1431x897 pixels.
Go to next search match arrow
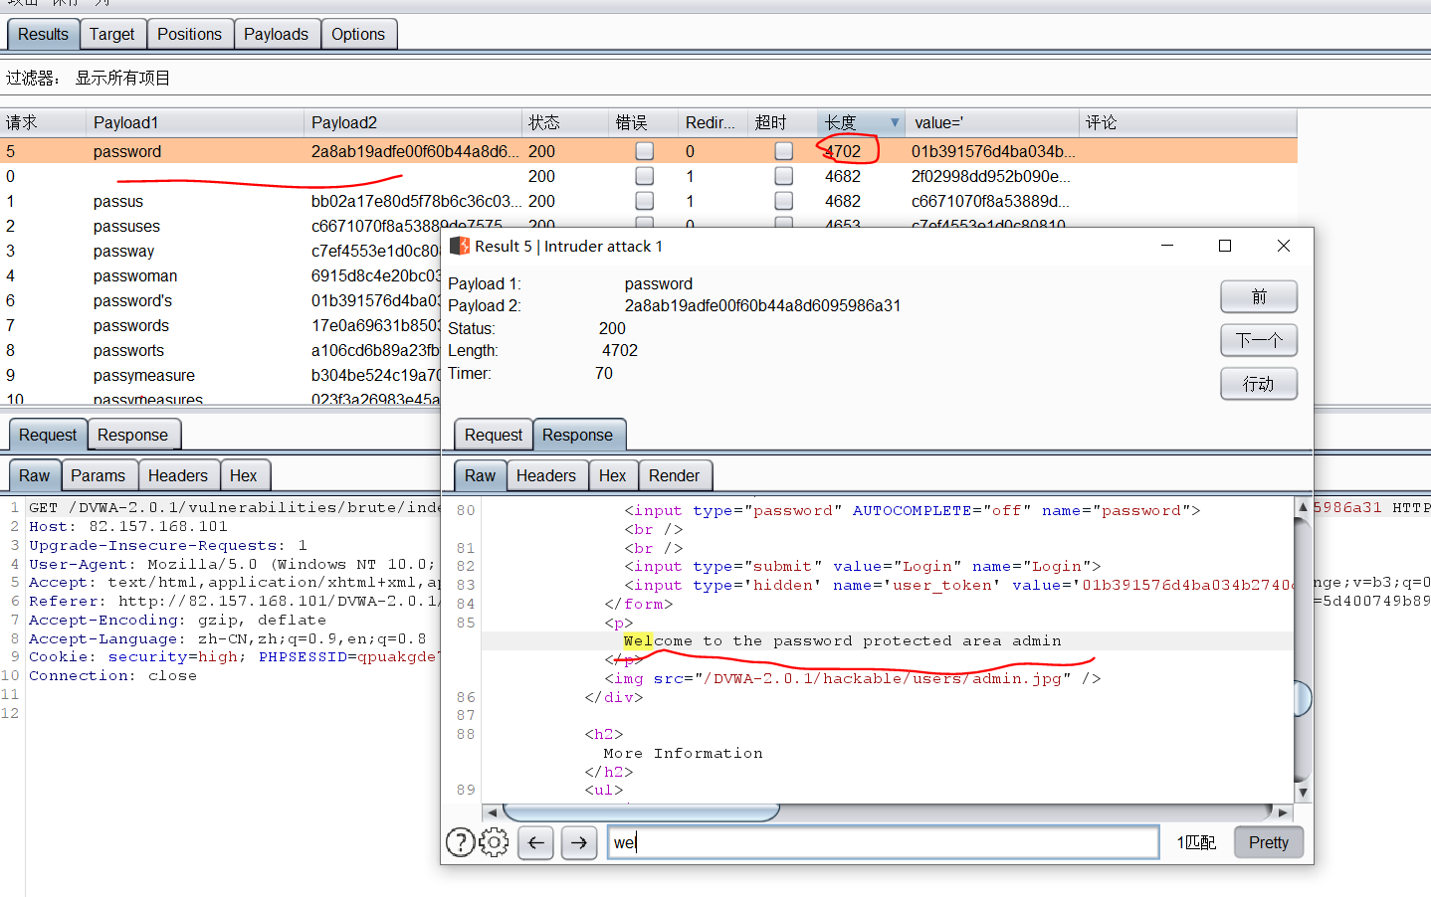pos(579,843)
